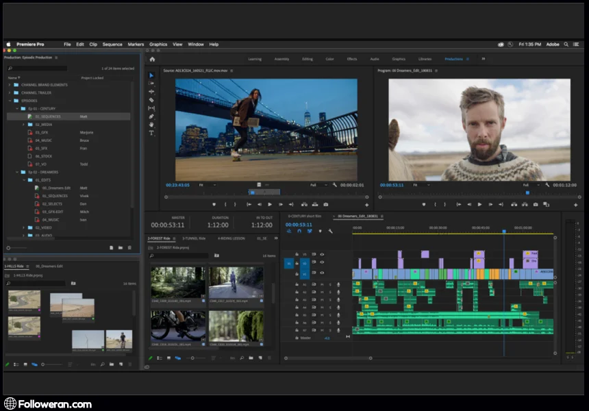The height and width of the screenshot is (411, 589).
Task: Click the Home icon in workspace bar
Action: (152, 59)
